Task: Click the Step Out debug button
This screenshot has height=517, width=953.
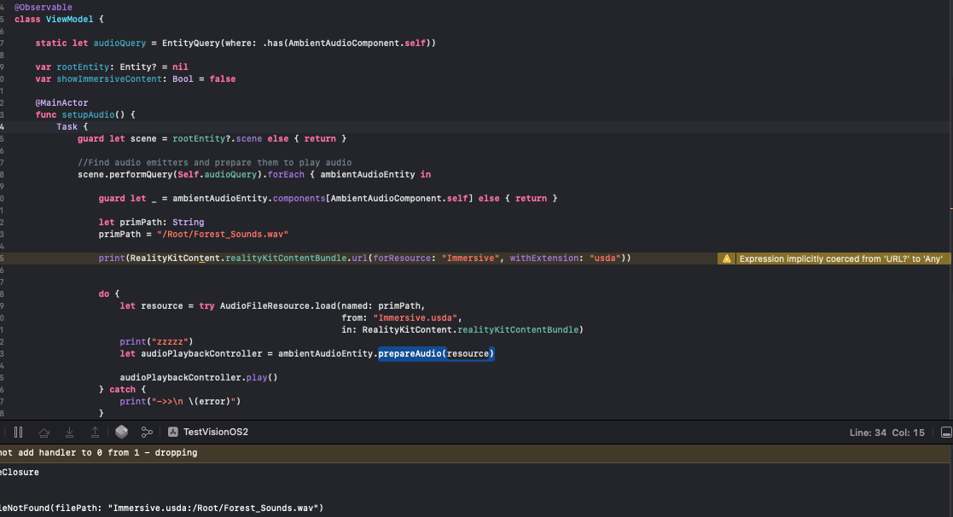Action: 96,432
